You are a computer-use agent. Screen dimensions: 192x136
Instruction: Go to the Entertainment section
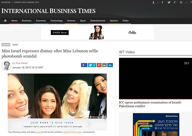pos(98,21)
